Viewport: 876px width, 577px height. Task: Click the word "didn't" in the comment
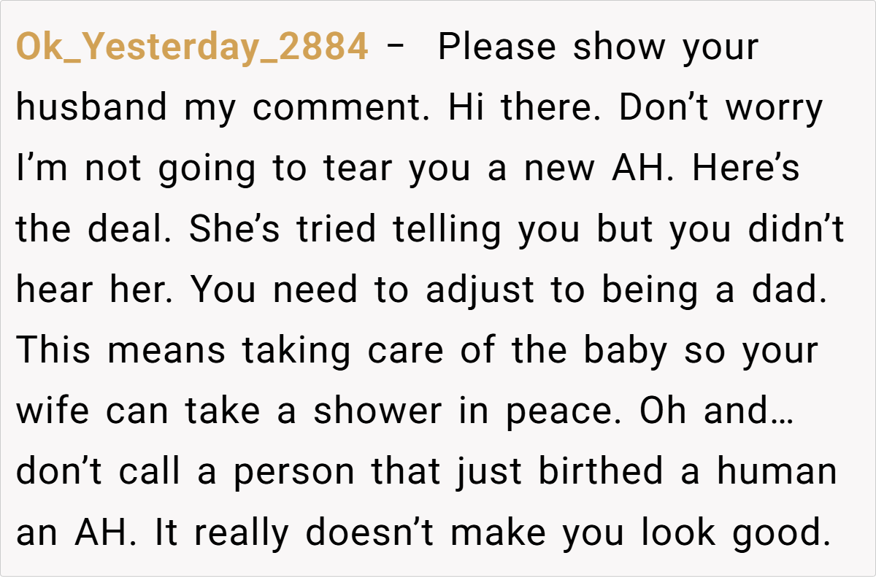point(797,230)
